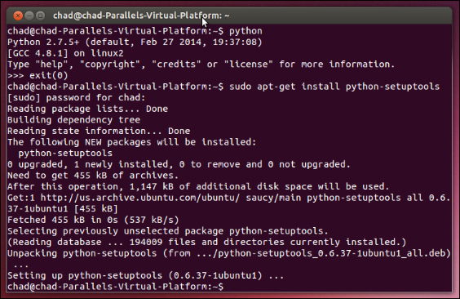Click the '[sudo] password for chad:' line
This screenshot has width=460, height=299.
pyautogui.click(x=77, y=98)
